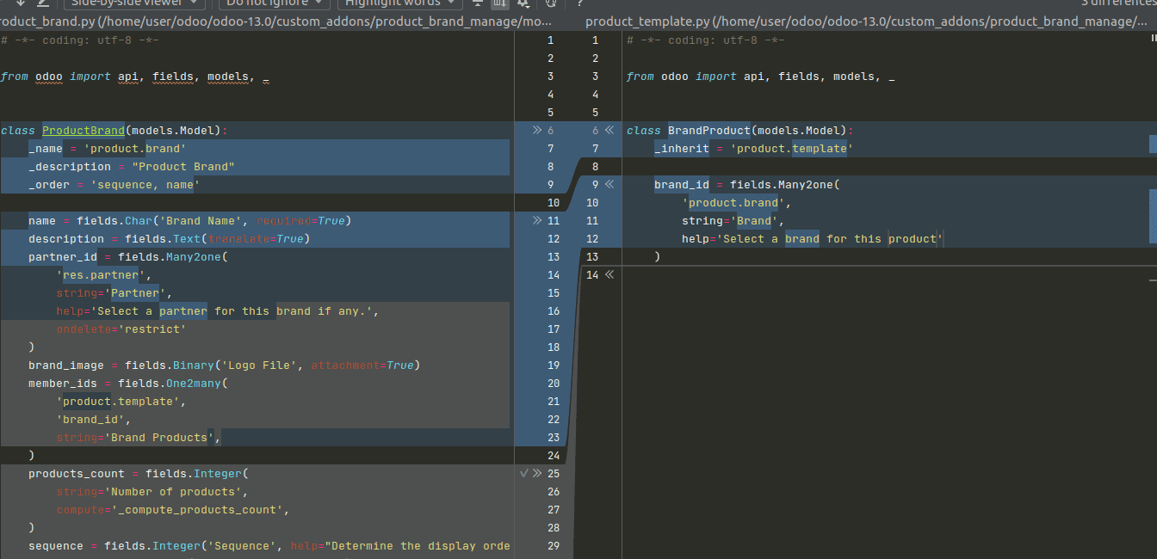Accept left change arrow at line 25
Screen dimensions: 1157x559
[537, 473]
